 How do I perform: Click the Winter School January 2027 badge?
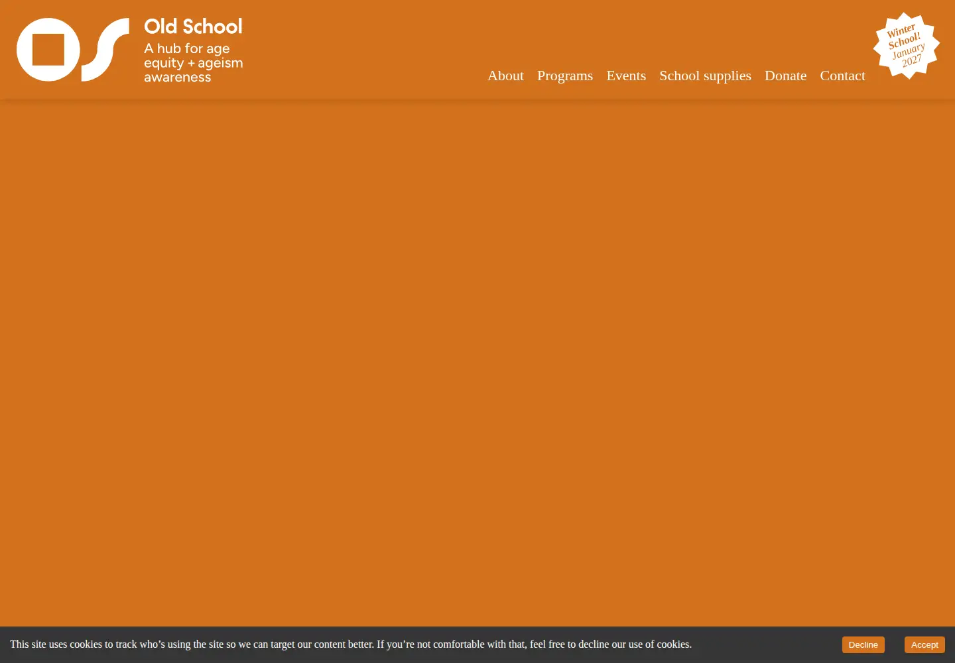click(x=907, y=46)
